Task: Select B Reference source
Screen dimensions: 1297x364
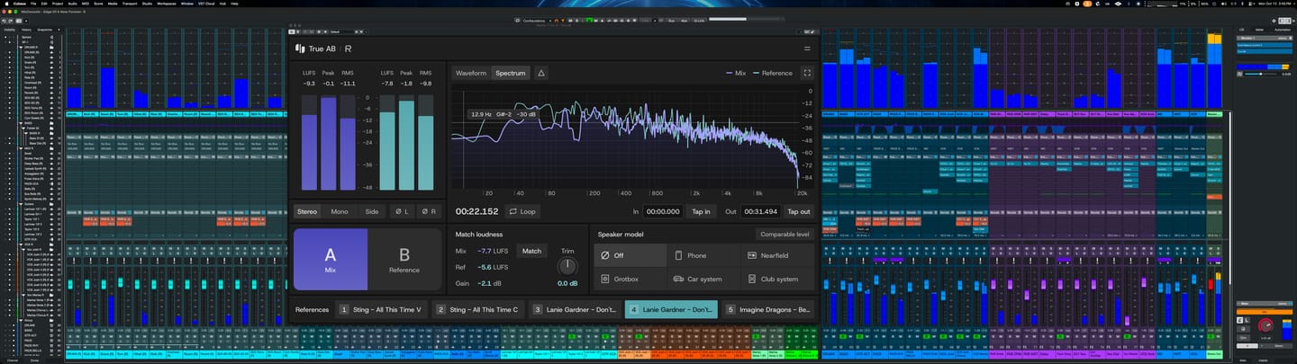Action: (x=404, y=259)
